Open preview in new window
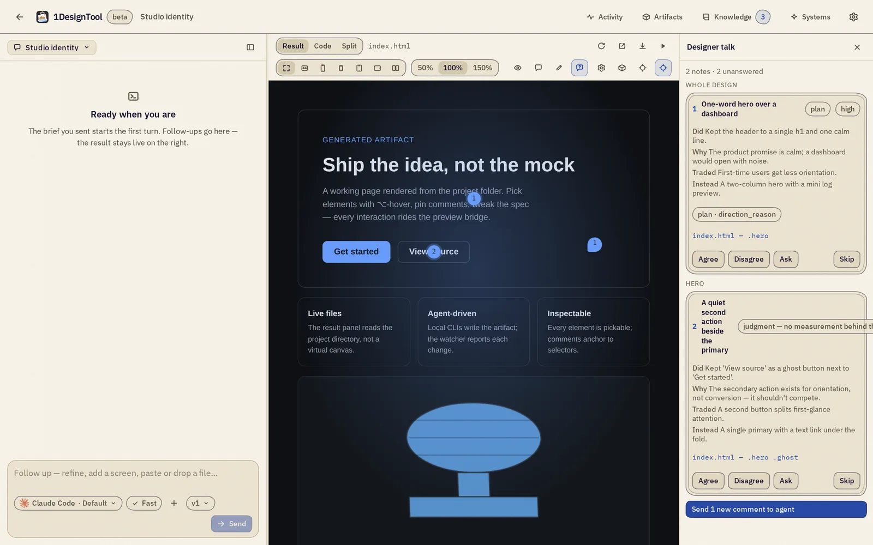Image resolution: width=873 pixels, height=545 pixels. click(x=622, y=46)
